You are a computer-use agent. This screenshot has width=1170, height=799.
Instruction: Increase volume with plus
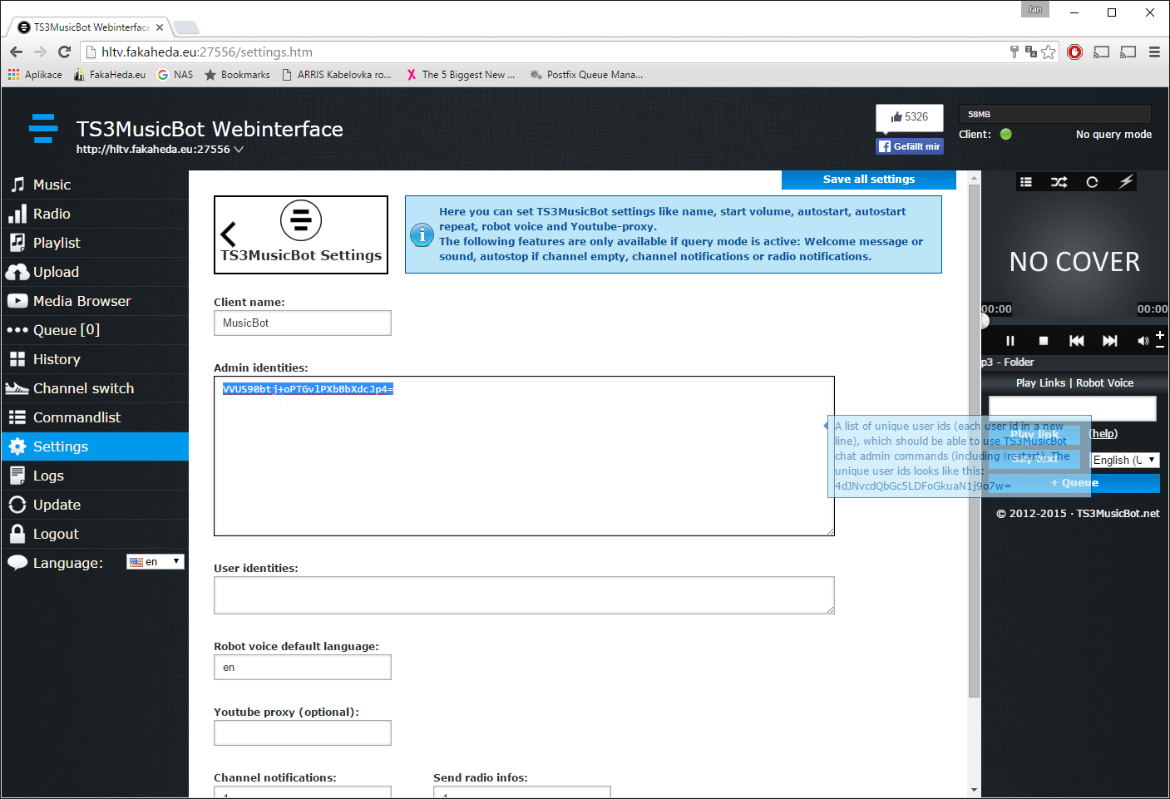[1160, 334]
